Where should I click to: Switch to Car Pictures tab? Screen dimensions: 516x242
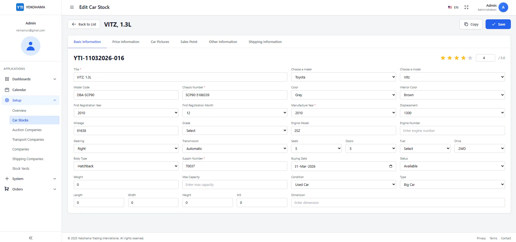pyautogui.click(x=160, y=42)
